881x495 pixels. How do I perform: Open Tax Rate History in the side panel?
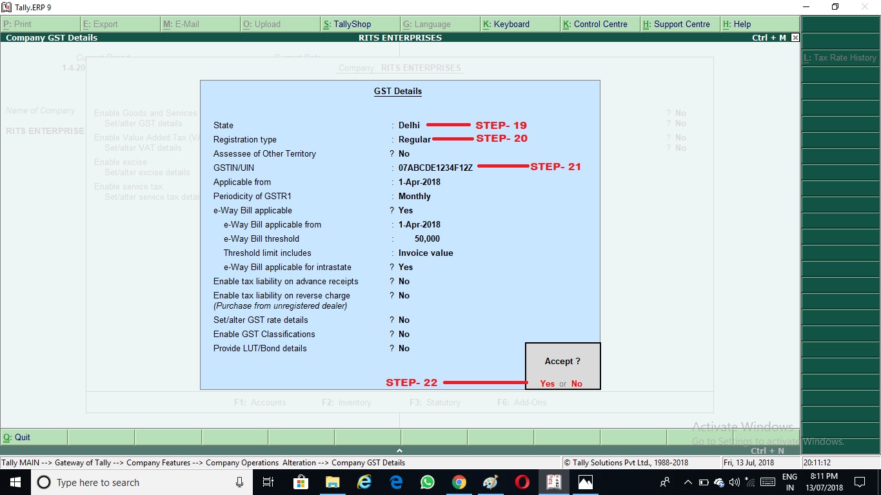click(x=840, y=57)
